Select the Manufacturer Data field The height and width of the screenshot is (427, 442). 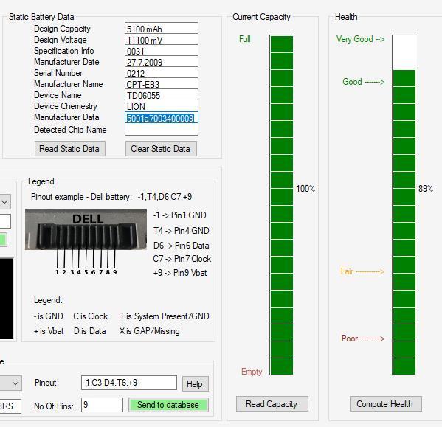click(162, 117)
